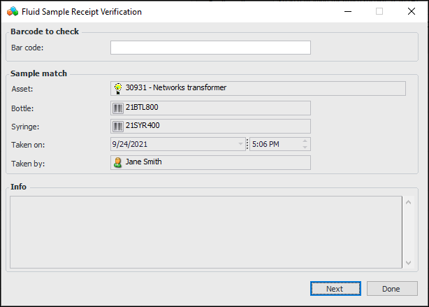Click the barcode icon in the Bottle field
Viewport: 429px width, 307px height.
[x=118, y=108]
